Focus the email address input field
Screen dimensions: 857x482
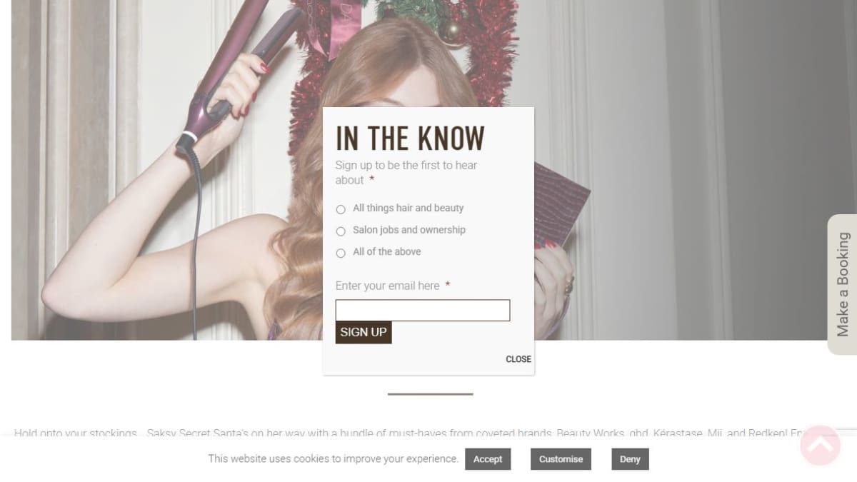click(423, 310)
